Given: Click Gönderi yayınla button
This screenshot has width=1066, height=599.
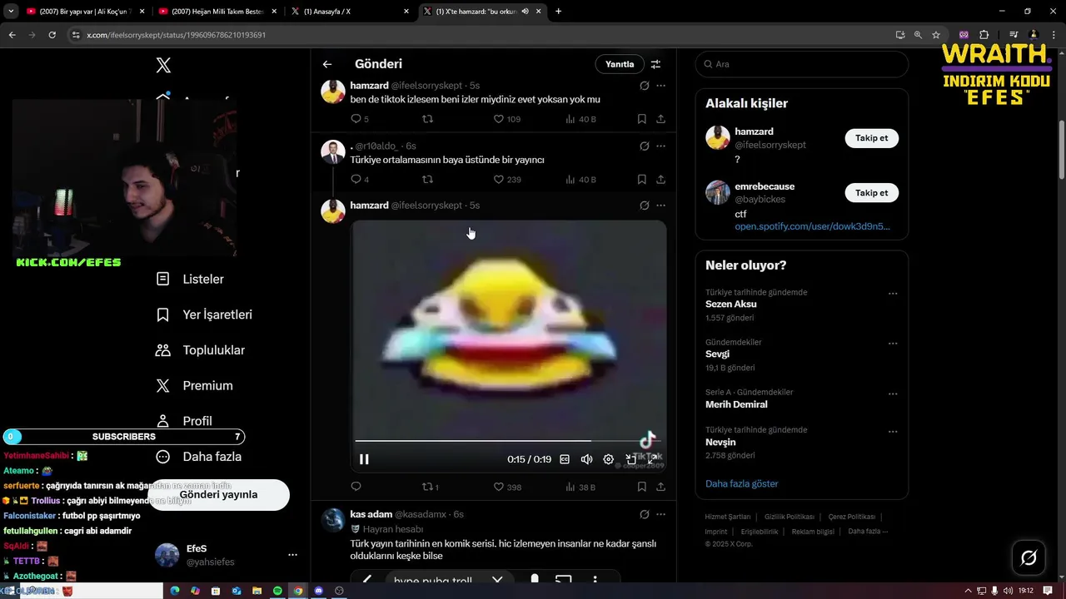Looking at the screenshot, I should [218, 494].
